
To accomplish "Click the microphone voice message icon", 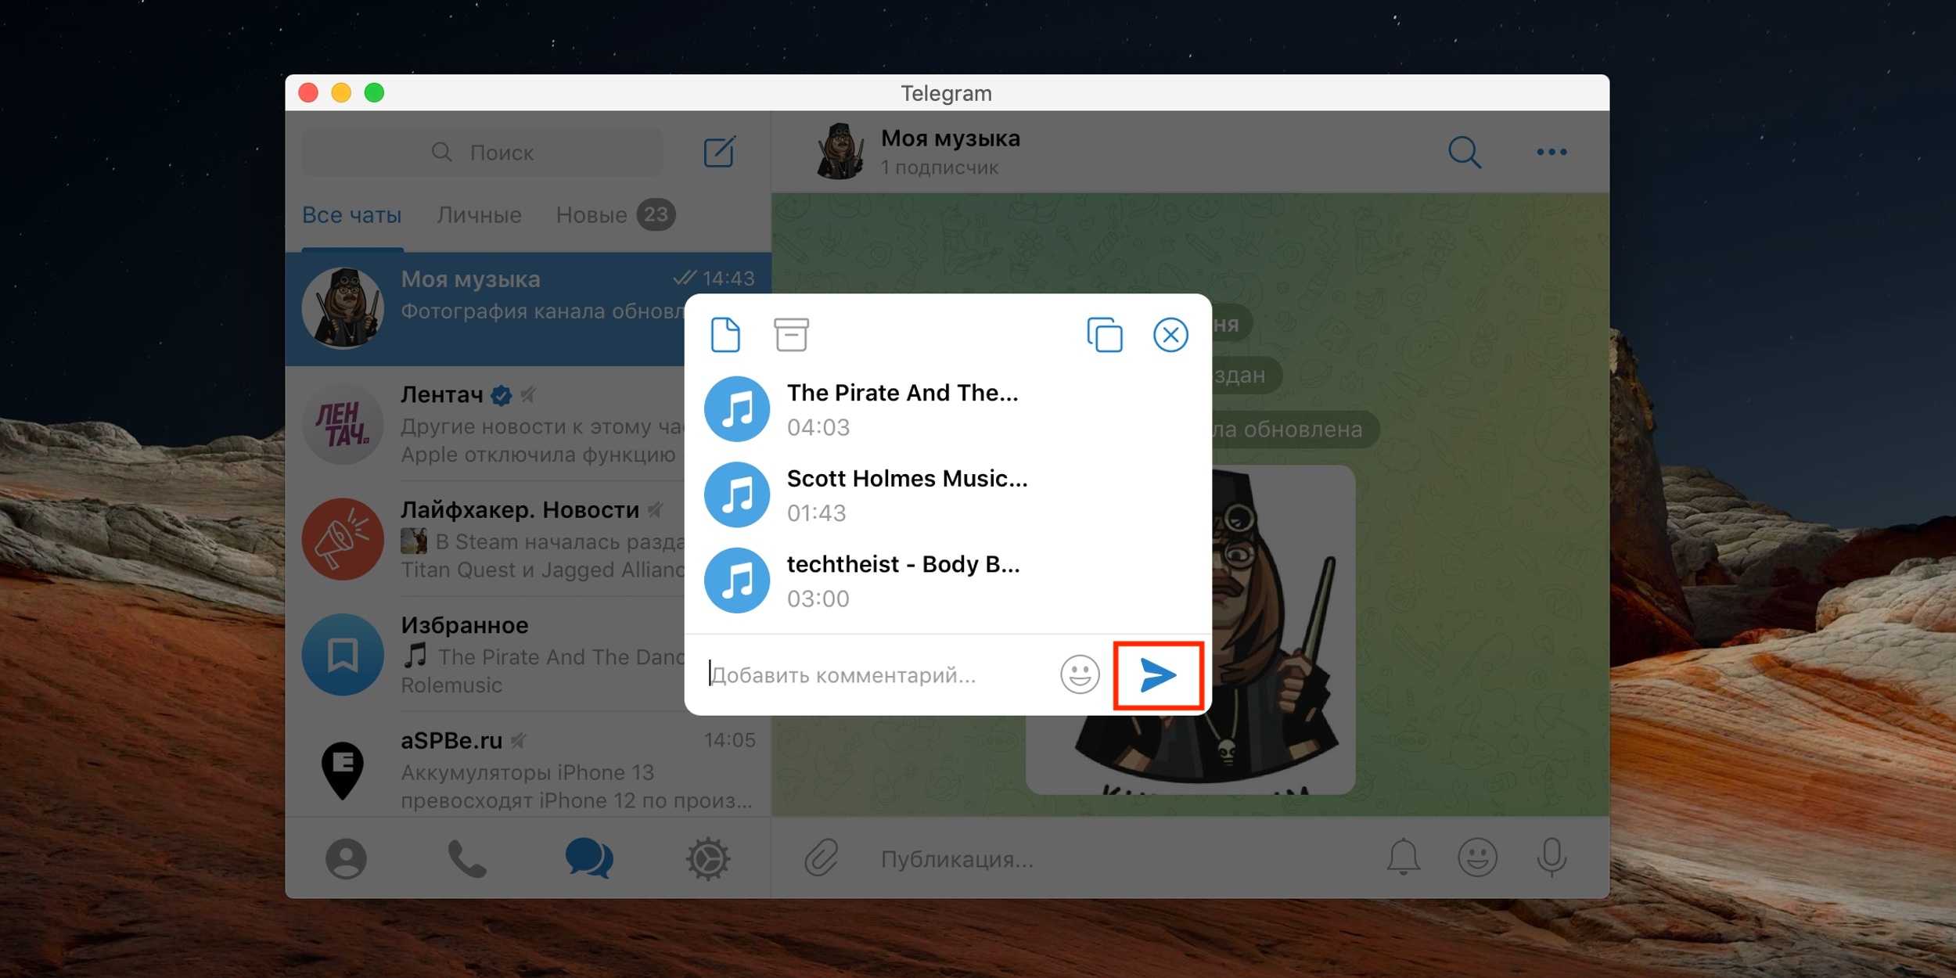I will [x=1551, y=858].
